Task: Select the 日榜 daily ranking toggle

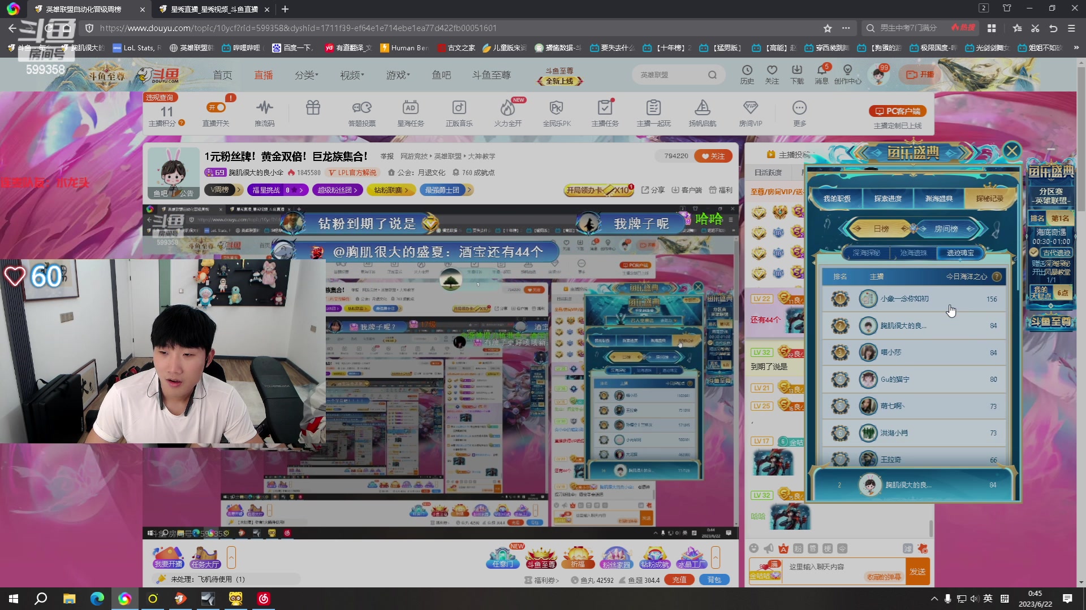Action: (880, 229)
